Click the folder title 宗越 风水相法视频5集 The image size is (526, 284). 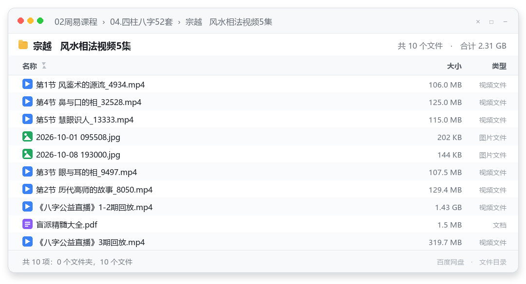pos(82,46)
